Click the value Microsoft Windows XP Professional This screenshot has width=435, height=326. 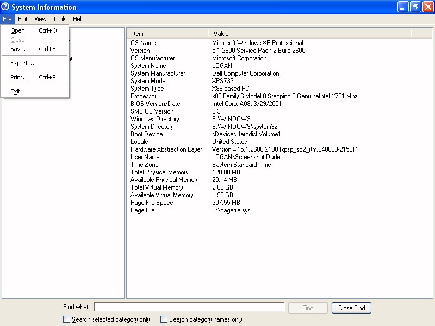[x=257, y=43]
